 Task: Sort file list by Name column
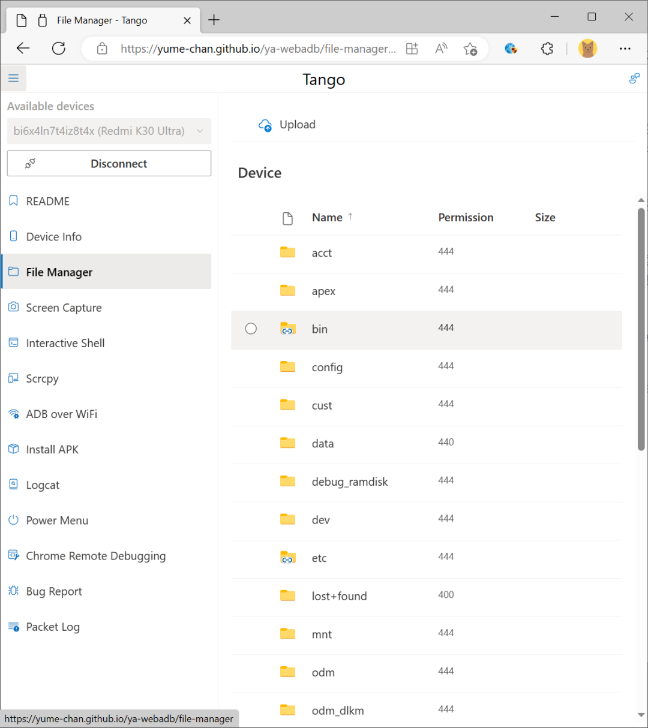327,218
